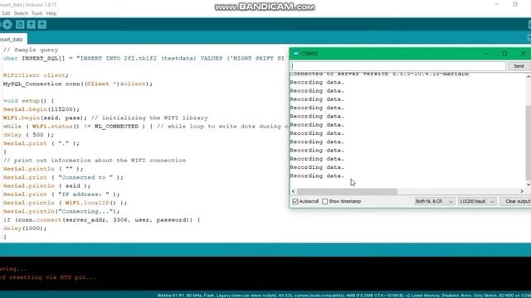
Task: Click the Send button in serial monitor
Action: coord(519,66)
